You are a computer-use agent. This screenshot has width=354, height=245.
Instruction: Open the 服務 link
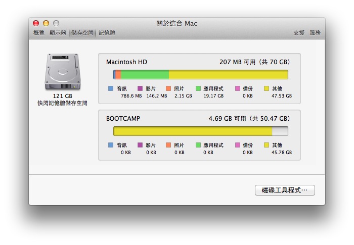tap(315, 33)
